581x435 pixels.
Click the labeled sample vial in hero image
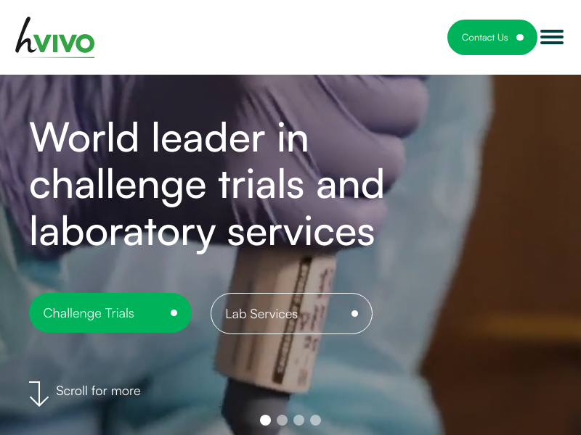point(276,318)
